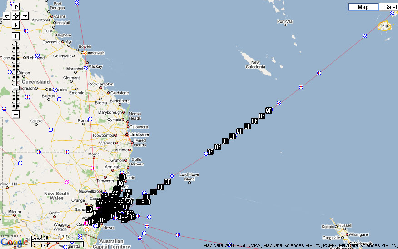The image size is (398, 249).
Task: Click the Fiji island label
Action: pyautogui.click(x=385, y=26)
